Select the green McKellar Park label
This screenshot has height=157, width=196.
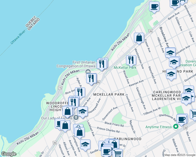click(x=125, y=68)
